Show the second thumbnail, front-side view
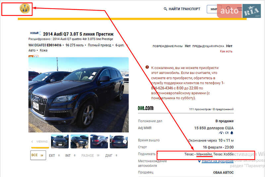265x177 pixels. point(79,142)
